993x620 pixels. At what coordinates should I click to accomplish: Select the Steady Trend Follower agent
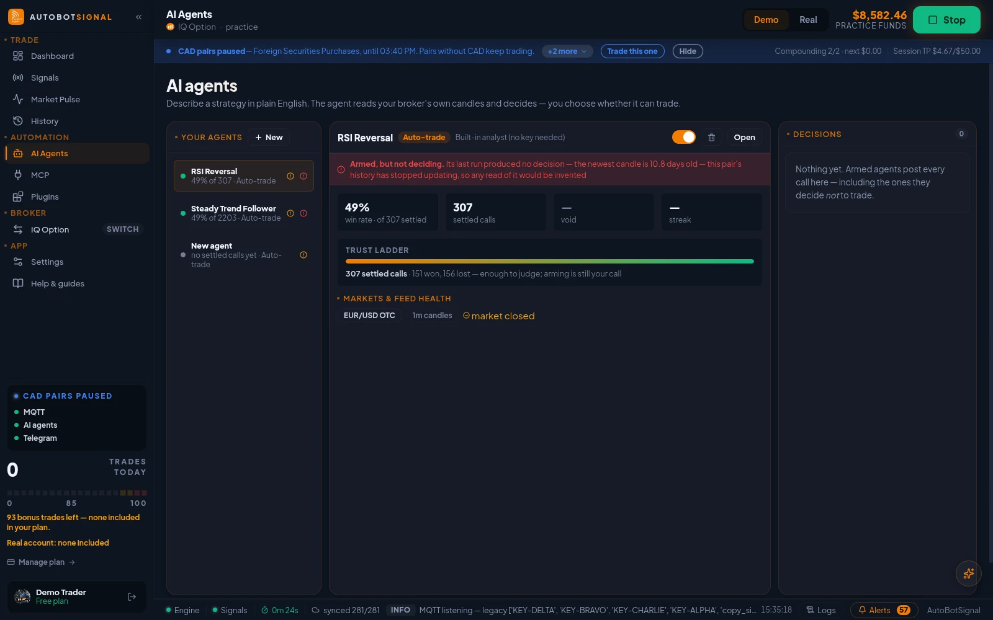tap(244, 213)
